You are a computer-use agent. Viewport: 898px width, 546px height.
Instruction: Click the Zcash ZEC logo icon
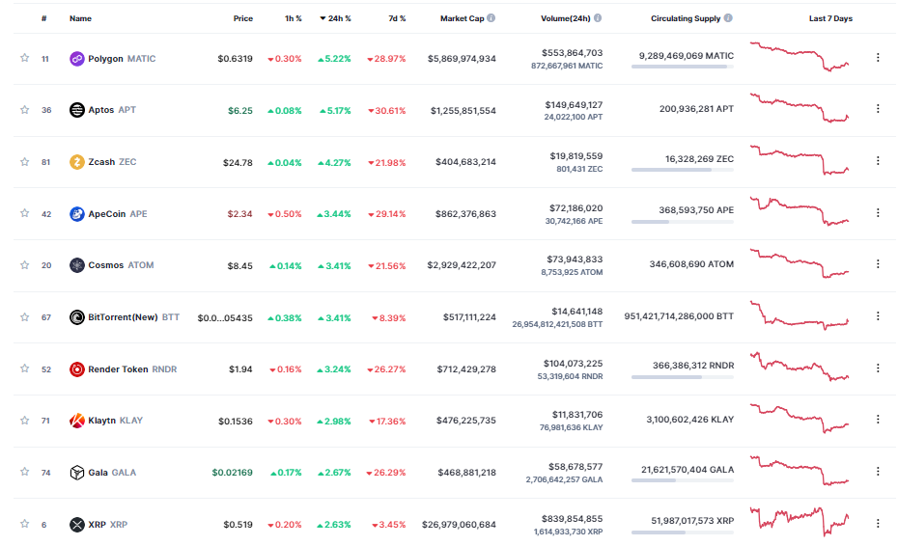[x=76, y=162]
